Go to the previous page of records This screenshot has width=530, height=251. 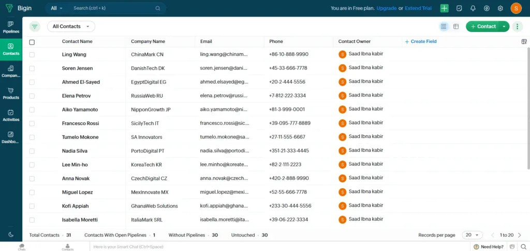click(x=493, y=235)
